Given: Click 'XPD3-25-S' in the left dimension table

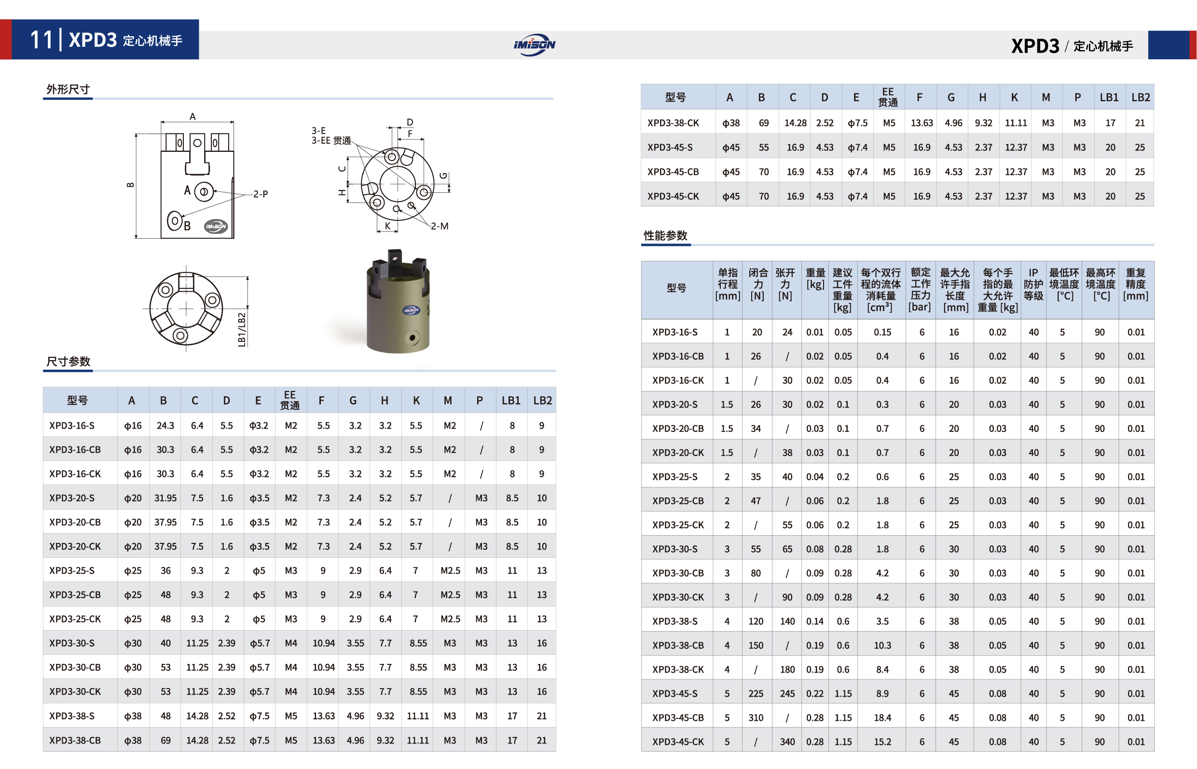Looking at the screenshot, I should pos(71,570).
